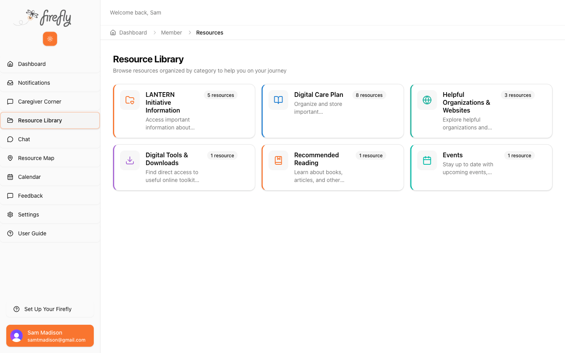Viewport: 565px width, 353px height.
Task: Click the firefly logo
Action: coord(42,18)
